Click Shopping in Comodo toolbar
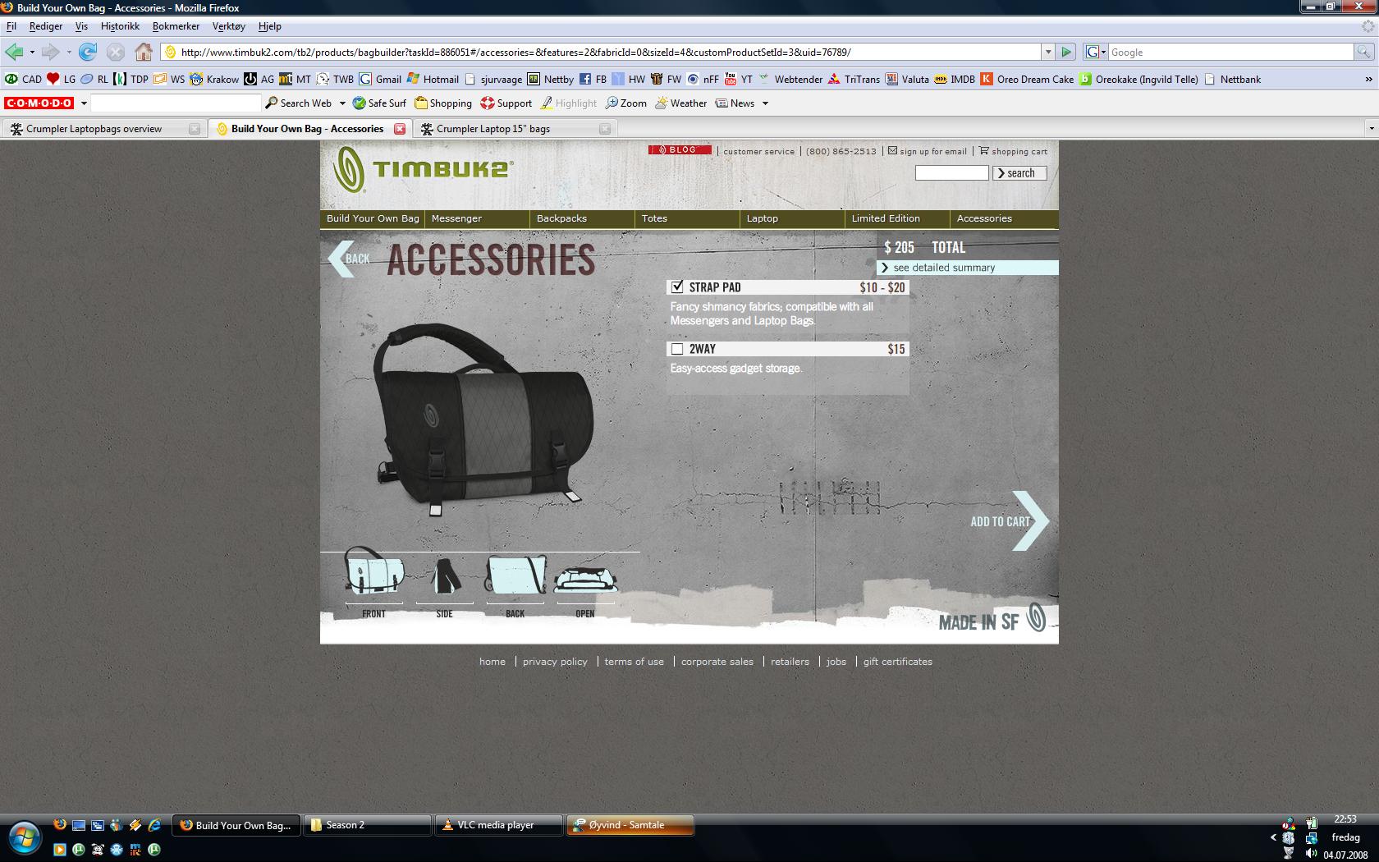 click(x=443, y=103)
